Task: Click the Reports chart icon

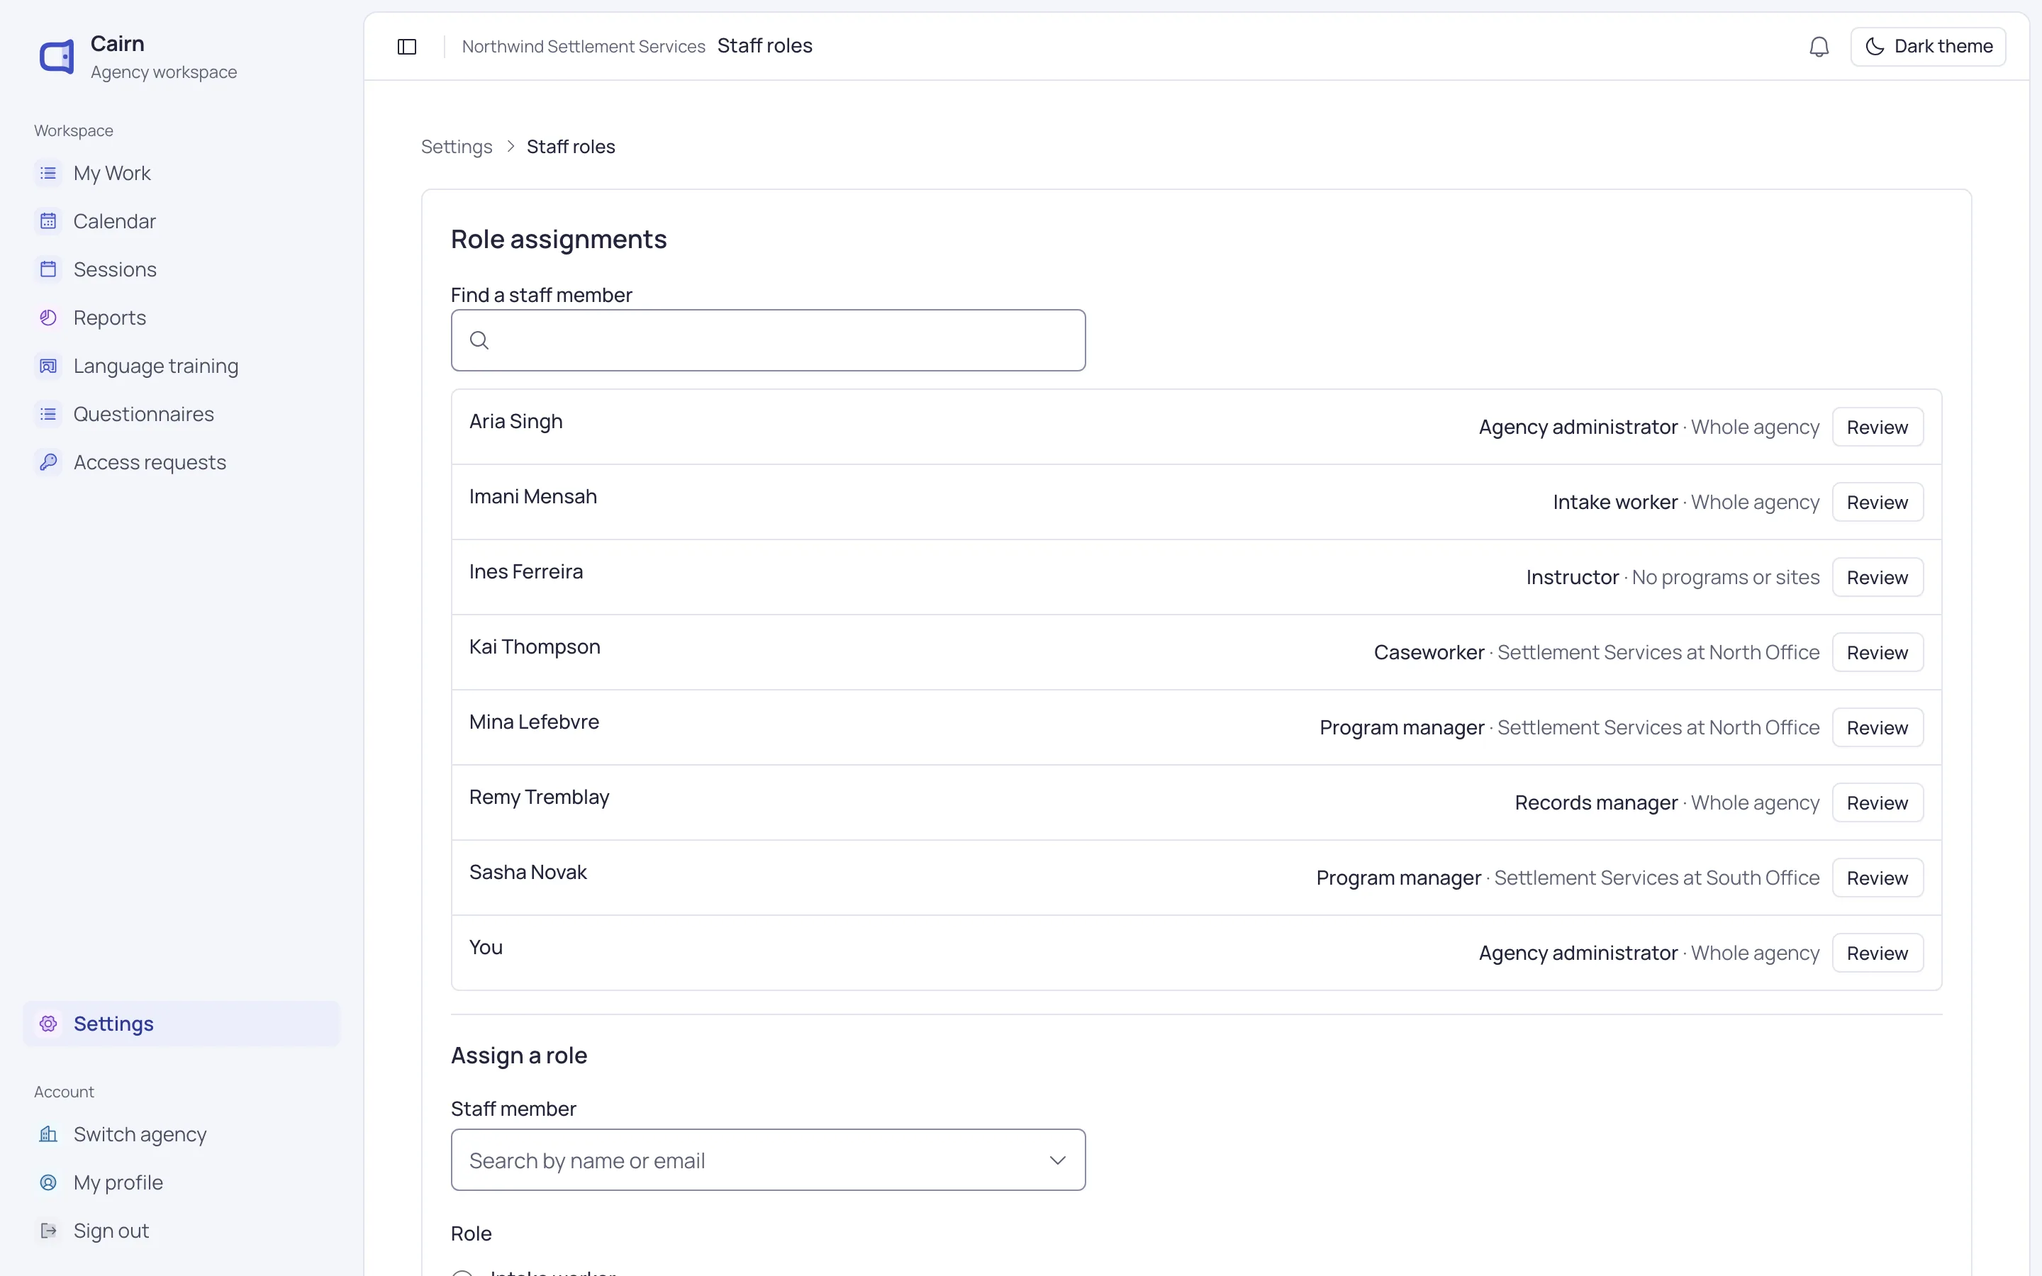Action: (48, 318)
